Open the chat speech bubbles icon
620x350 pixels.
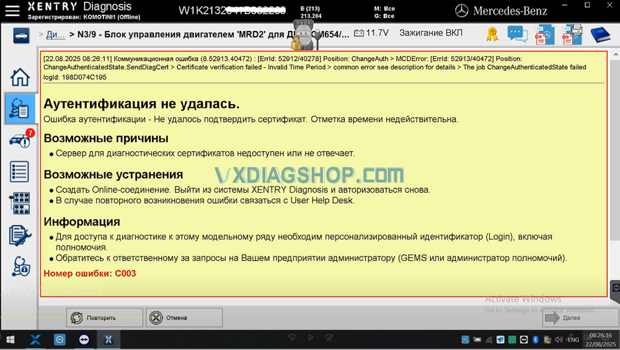pyautogui.click(x=517, y=34)
